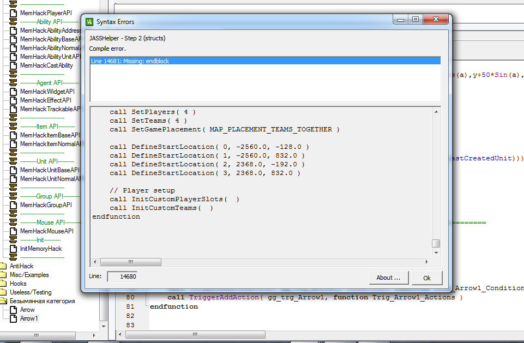The image size is (524, 343).
Task: Select the Arrow1 trigger
Action: coord(29,318)
